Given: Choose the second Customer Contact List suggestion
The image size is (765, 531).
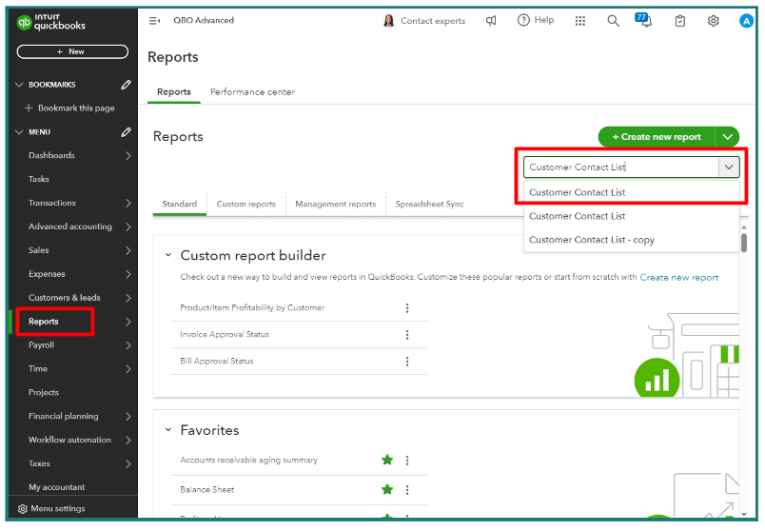Looking at the screenshot, I should [x=632, y=216].
